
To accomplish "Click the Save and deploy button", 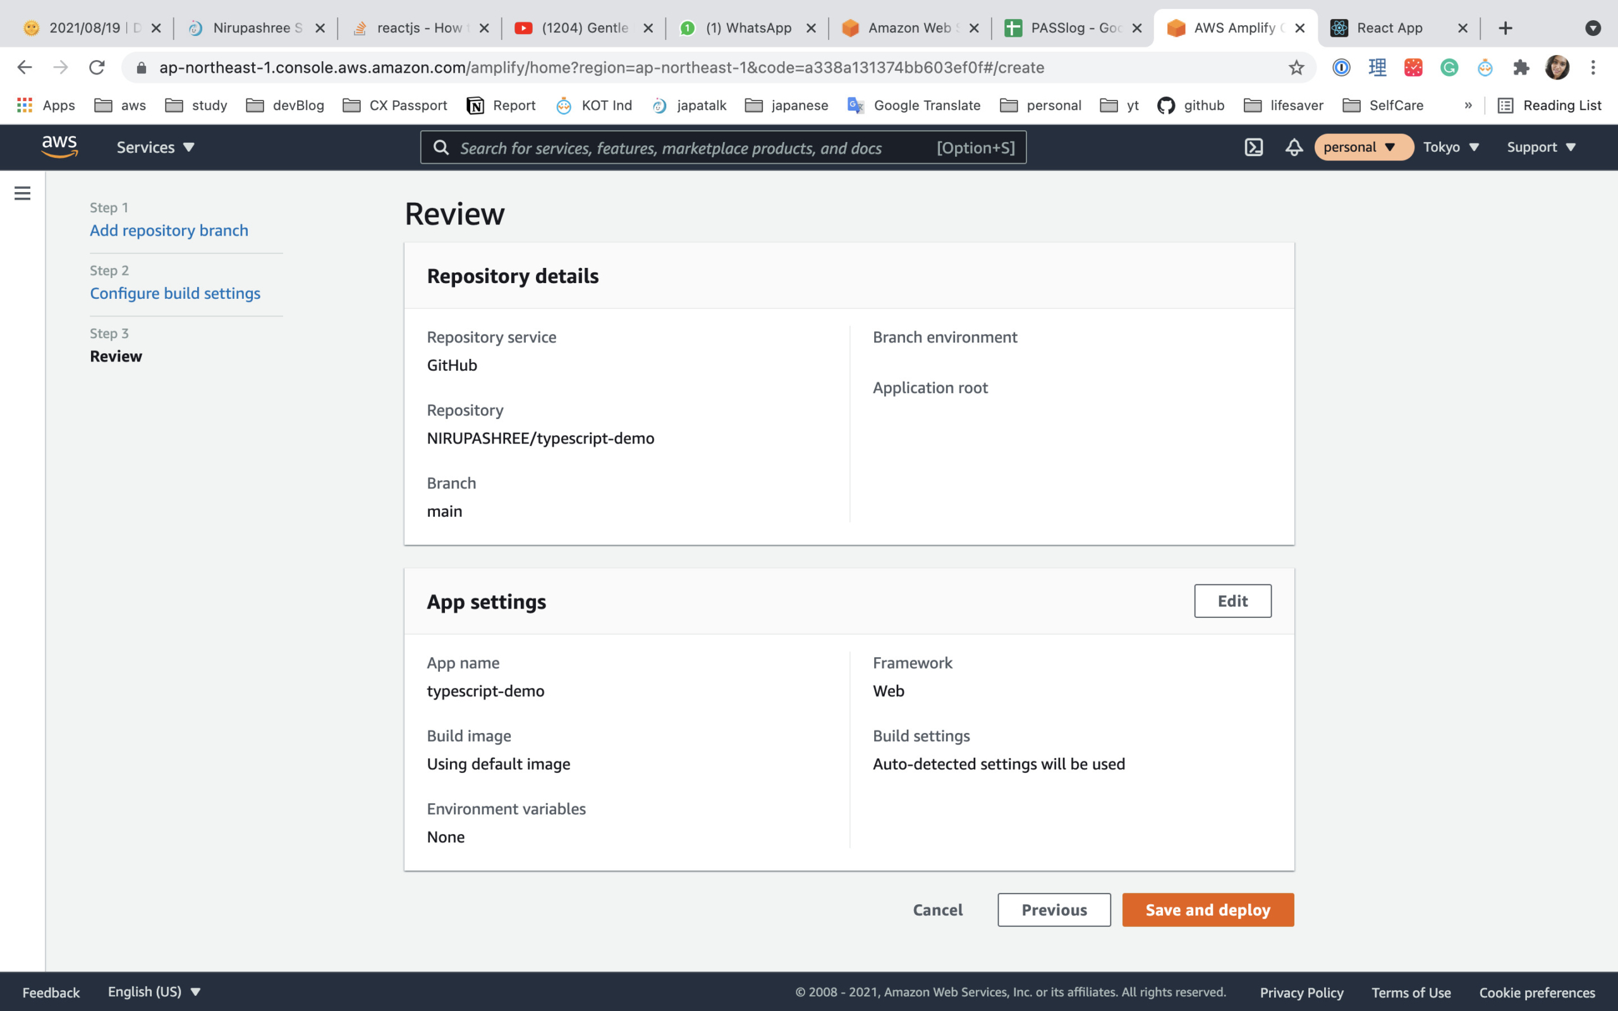I will [x=1207, y=909].
